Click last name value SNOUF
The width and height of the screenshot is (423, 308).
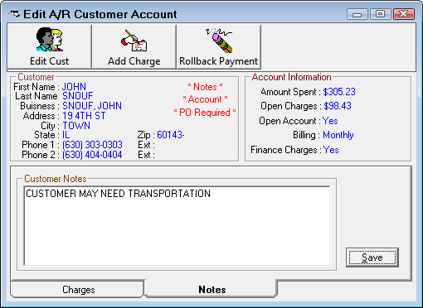point(78,96)
